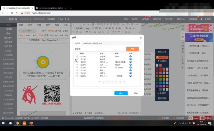
Task: Play the preview for the NL不分 song
Action: [130, 67]
